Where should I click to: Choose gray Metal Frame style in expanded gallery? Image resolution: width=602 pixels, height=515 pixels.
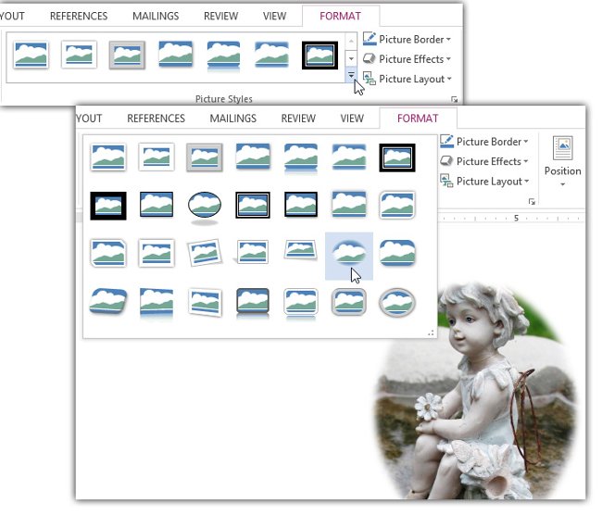(x=205, y=157)
